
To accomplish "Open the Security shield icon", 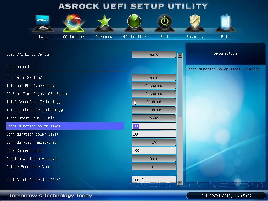I will tap(195, 23).
